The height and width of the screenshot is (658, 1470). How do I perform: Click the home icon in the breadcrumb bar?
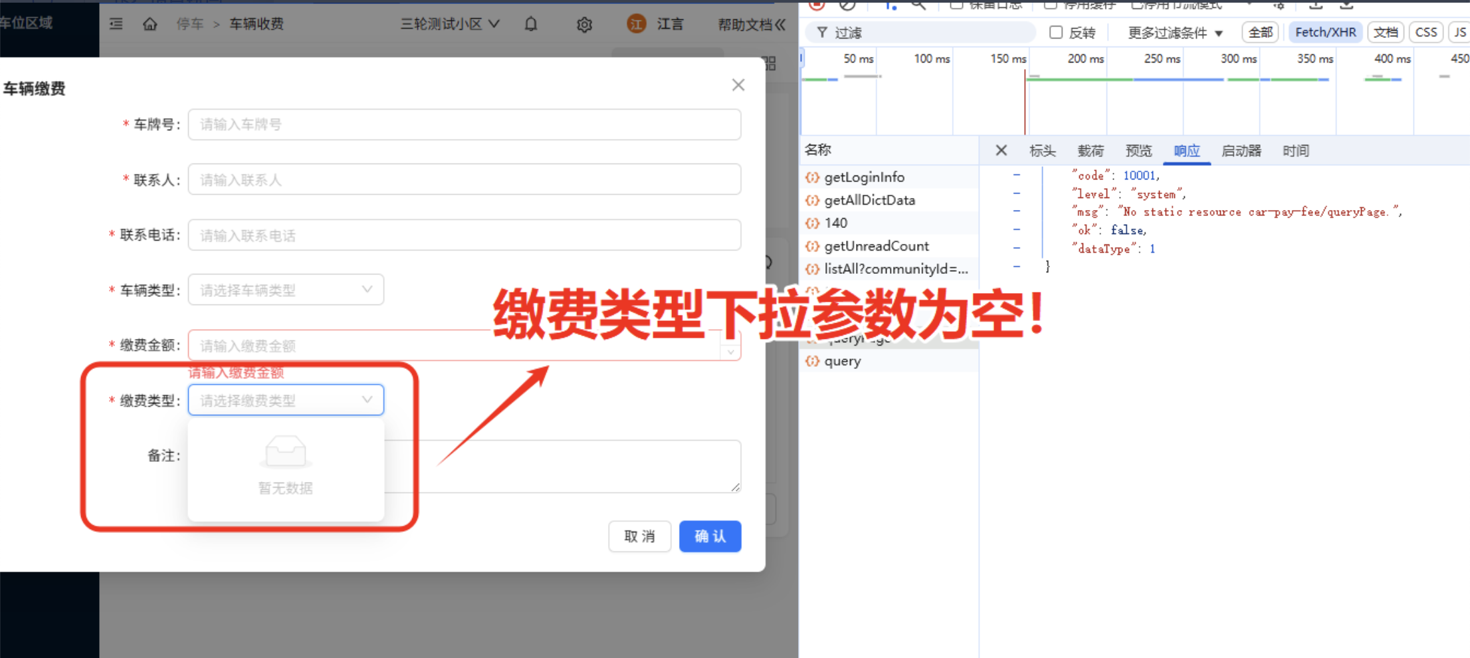[150, 24]
